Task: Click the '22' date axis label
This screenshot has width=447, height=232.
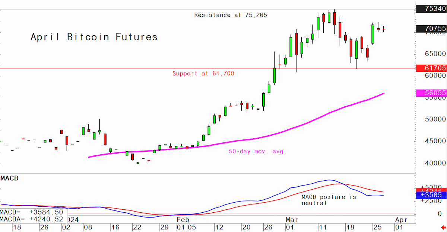Action: [x=137, y=227]
